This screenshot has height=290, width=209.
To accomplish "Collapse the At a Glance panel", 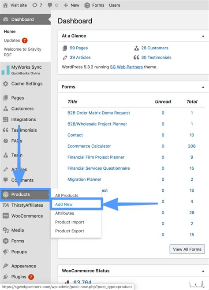I will [203, 36].
